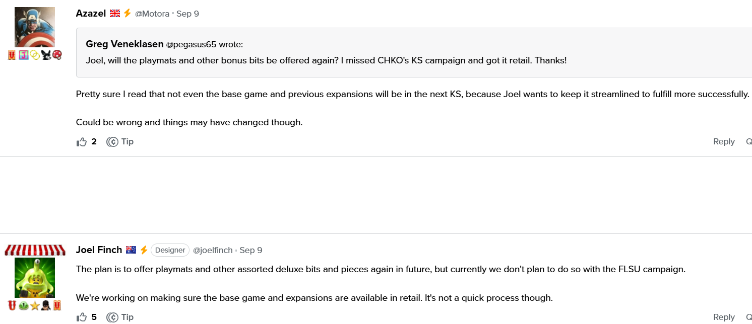Click microbadges row under Azazel's avatar
Viewport: 752px width, 324px height.
click(35, 55)
